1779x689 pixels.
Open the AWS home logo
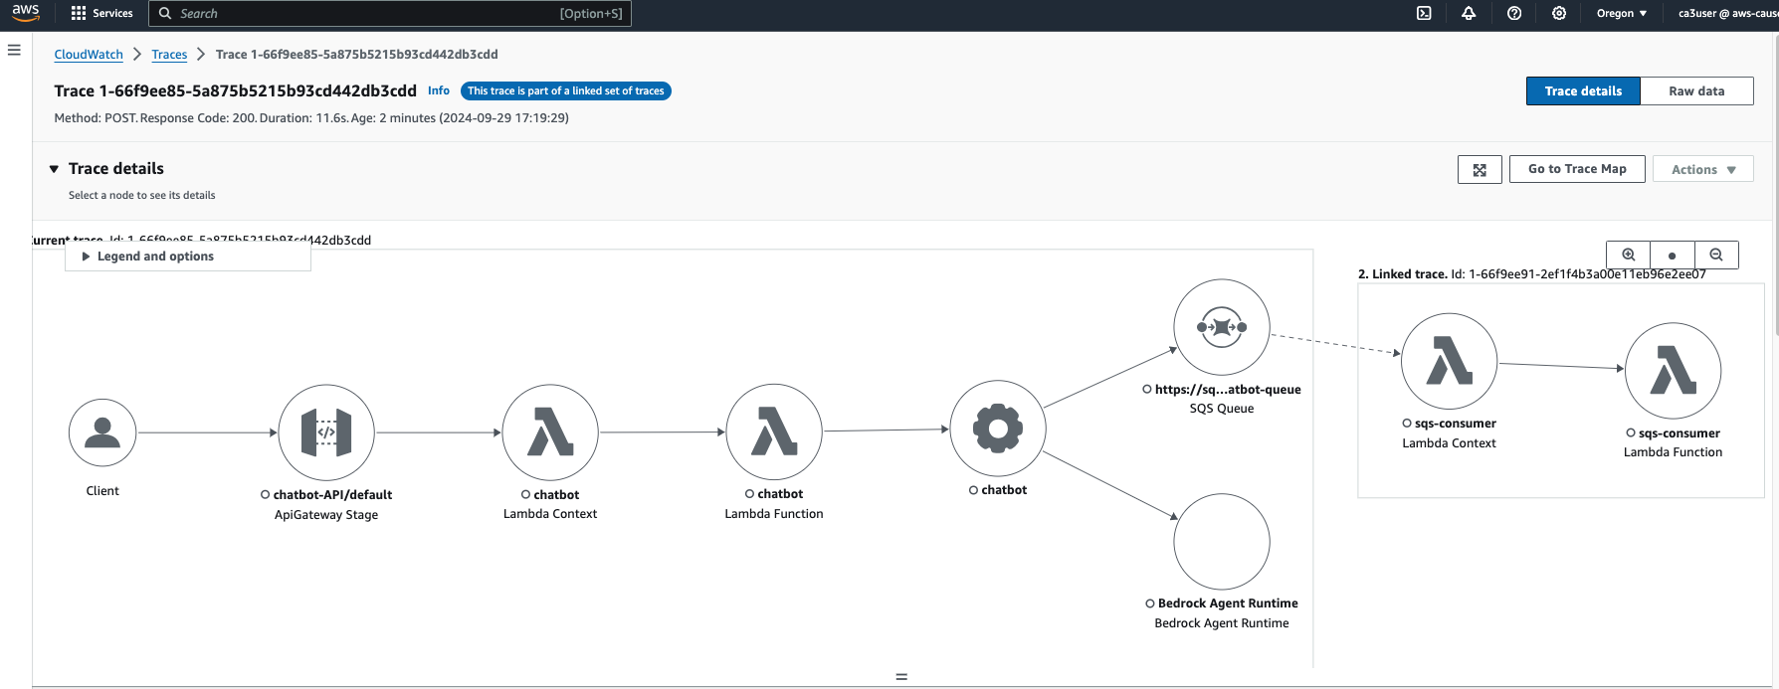pos(26,13)
